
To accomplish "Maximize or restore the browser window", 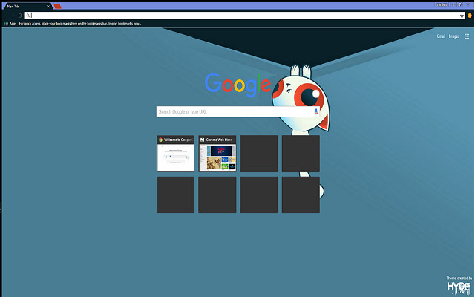I will point(459,4).
